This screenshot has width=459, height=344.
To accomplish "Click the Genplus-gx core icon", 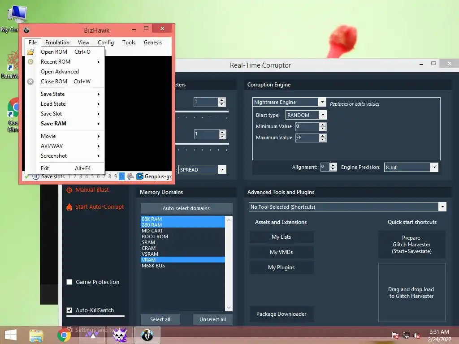I will (140, 176).
